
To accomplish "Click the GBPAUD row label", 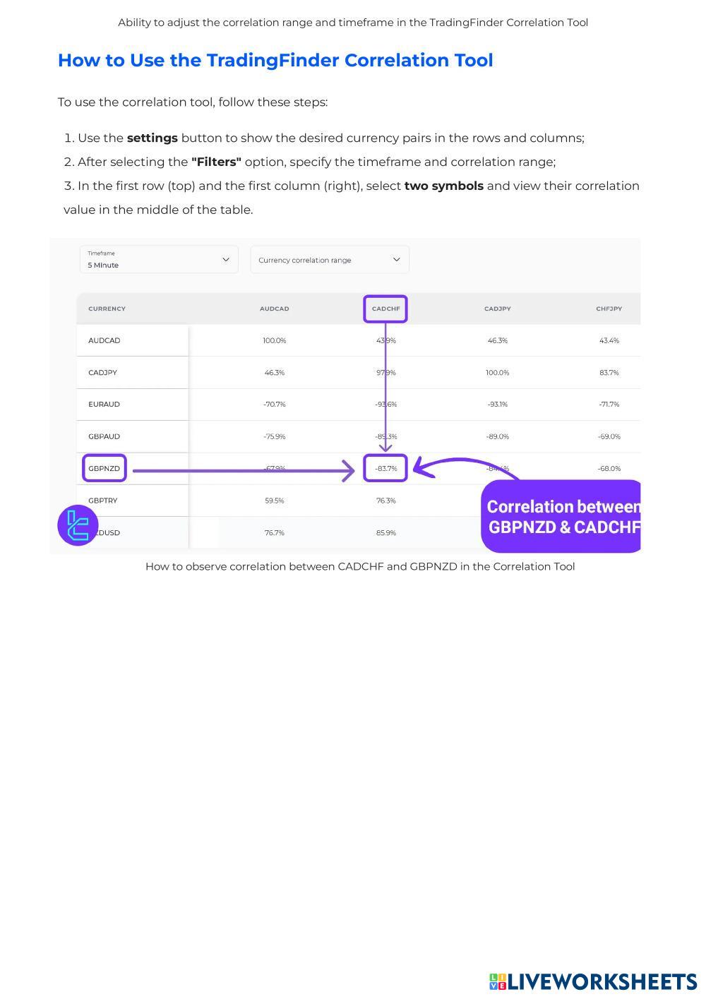I will 104,436.
